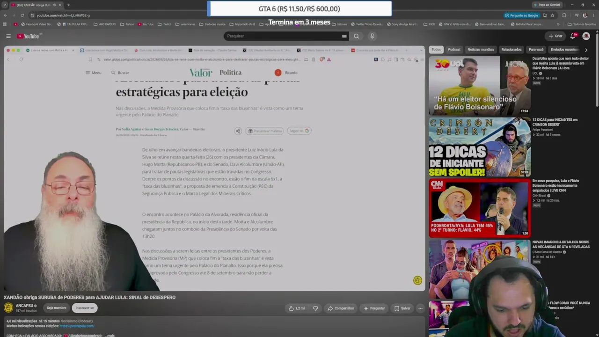599x337 pixels.
Task: Open the Chrome profile avatar
Action: [x=585, y=15]
